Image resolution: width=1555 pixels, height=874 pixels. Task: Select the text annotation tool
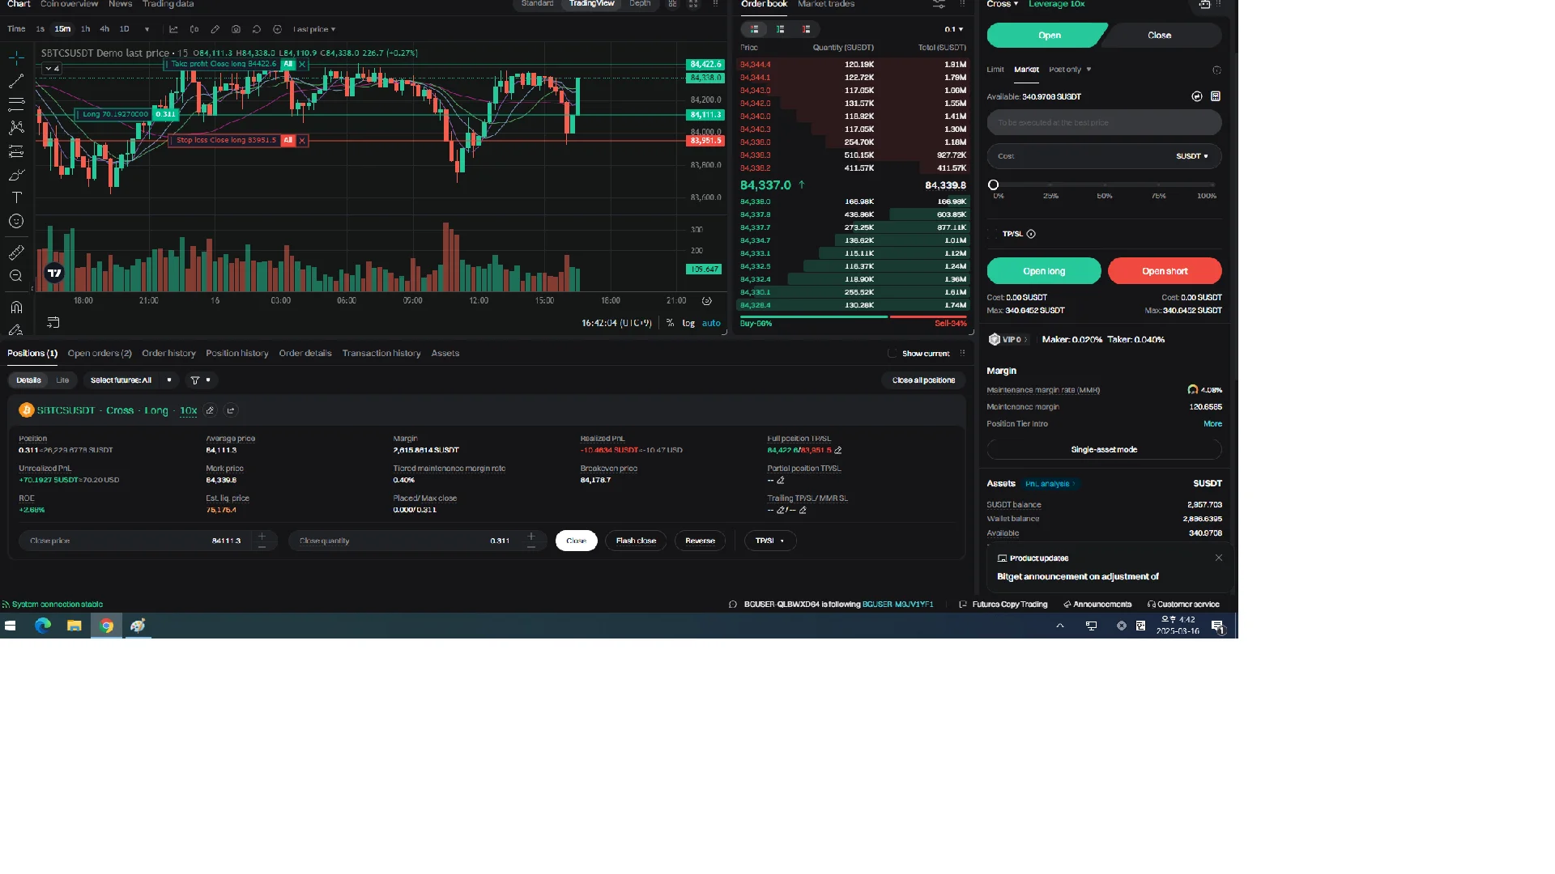point(16,197)
